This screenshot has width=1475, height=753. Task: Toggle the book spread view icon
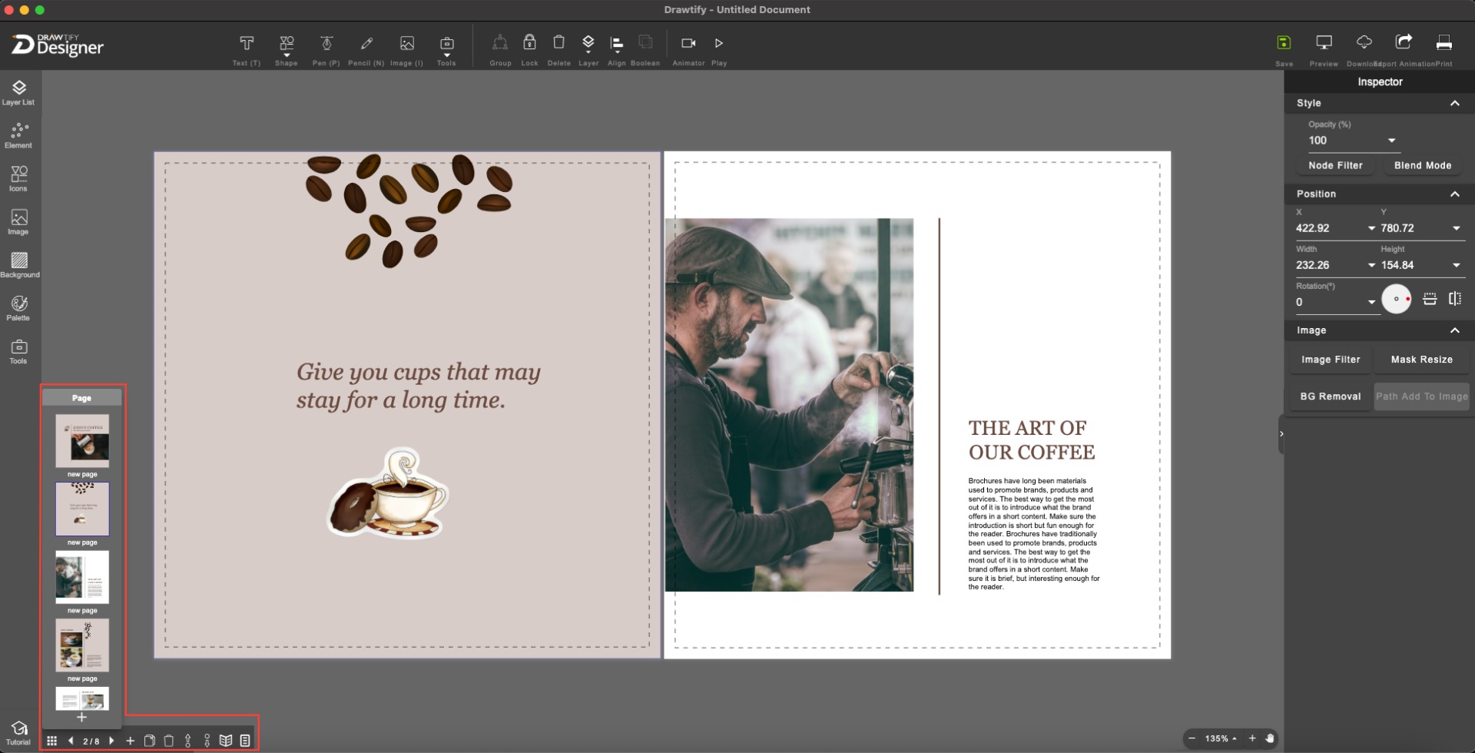(x=226, y=741)
